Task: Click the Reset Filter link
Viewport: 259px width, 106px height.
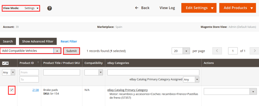Action: pyautogui.click(x=69, y=41)
